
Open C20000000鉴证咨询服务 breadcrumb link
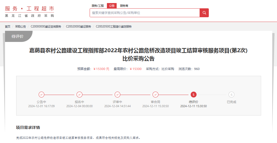click(x=46, y=27)
